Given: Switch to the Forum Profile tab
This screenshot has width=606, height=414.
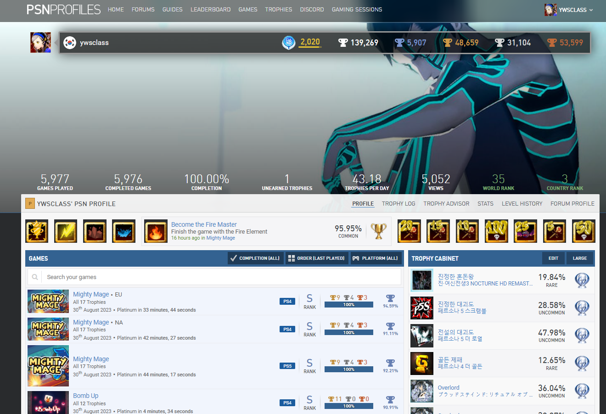Looking at the screenshot, I should coord(572,204).
